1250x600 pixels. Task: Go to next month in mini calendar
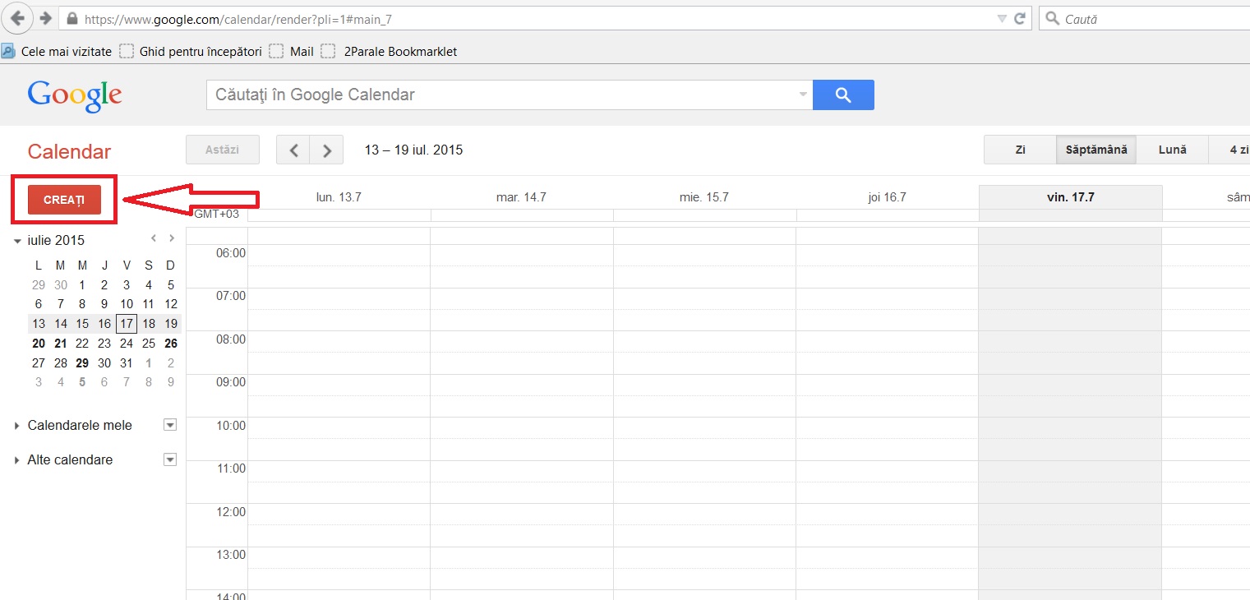[171, 238]
